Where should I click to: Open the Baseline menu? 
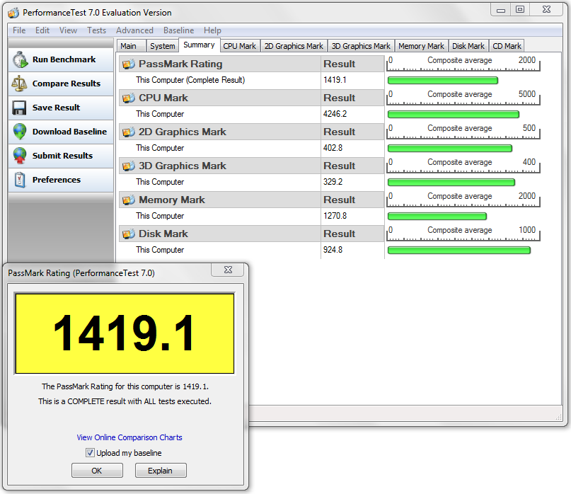tap(179, 30)
